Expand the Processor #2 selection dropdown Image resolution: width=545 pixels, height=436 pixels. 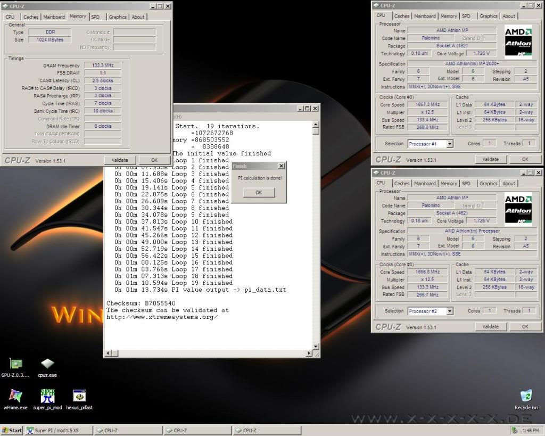pyautogui.click(x=450, y=311)
